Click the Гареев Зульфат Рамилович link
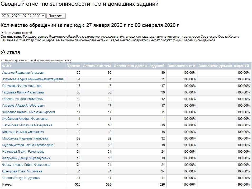 click(x=23, y=99)
